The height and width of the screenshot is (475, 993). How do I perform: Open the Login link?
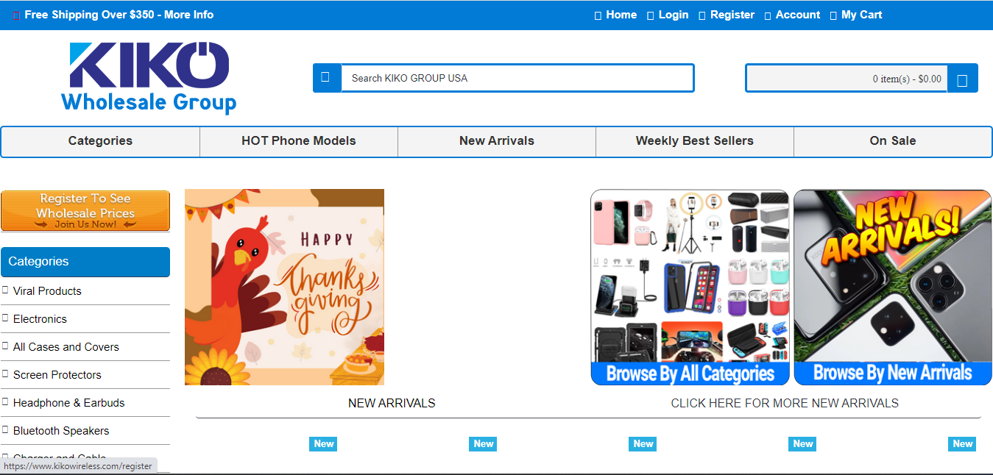[x=674, y=15]
